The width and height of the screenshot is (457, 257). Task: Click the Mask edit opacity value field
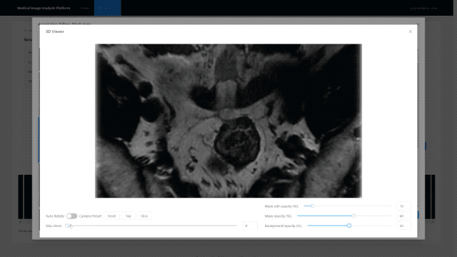[403, 206]
